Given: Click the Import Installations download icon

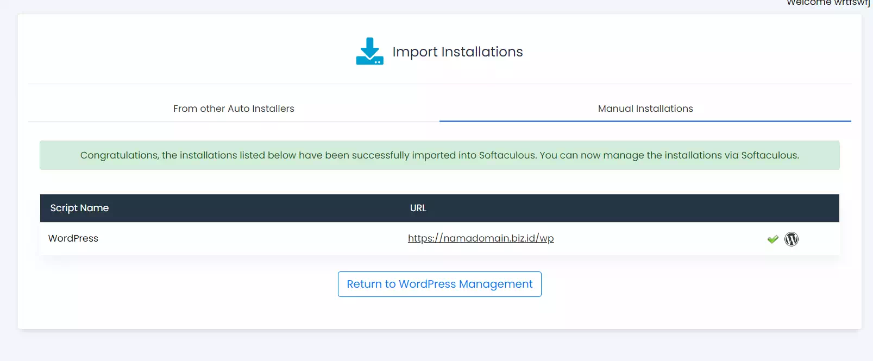Looking at the screenshot, I should click(x=369, y=51).
